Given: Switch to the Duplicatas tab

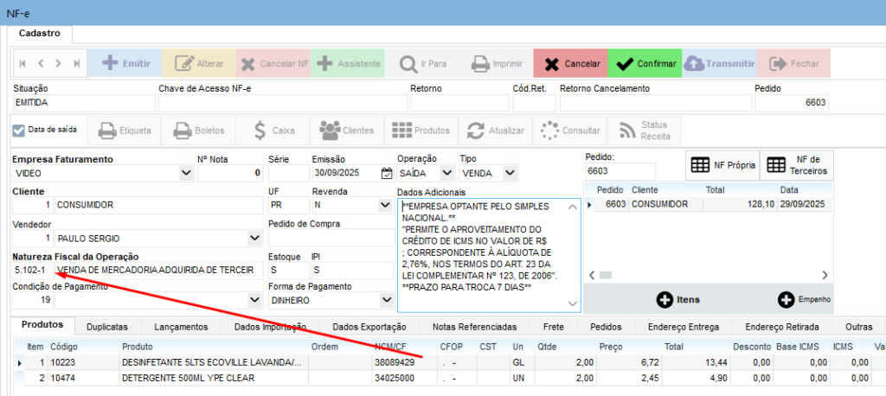Looking at the screenshot, I should [108, 327].
